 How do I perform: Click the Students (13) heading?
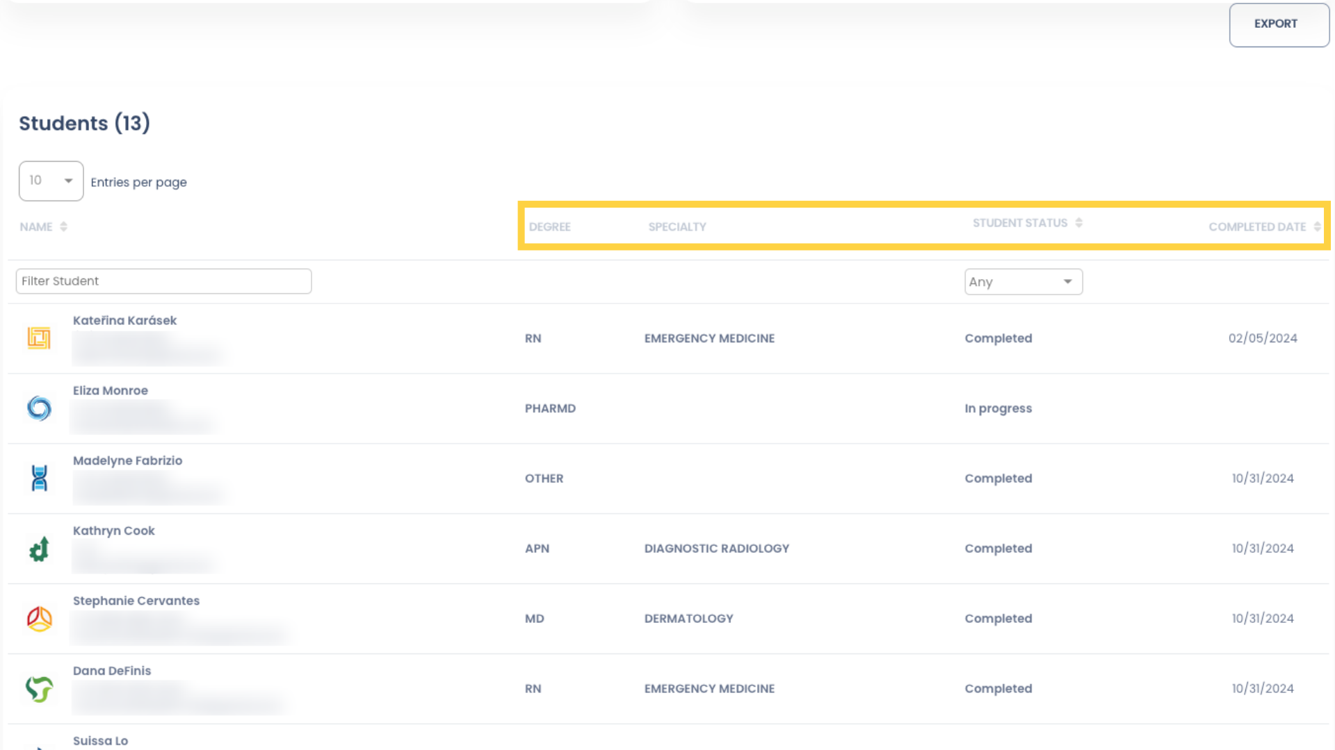coord(84,123)
